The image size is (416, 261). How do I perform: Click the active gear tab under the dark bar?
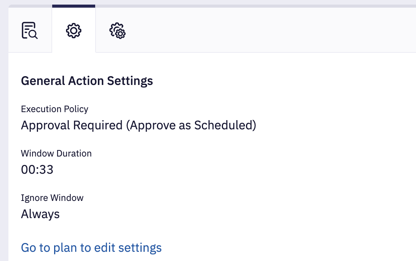73,30
